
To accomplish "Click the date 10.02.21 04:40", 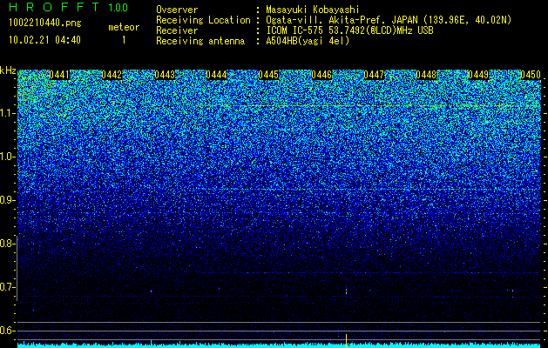I will tap(44, 40).
